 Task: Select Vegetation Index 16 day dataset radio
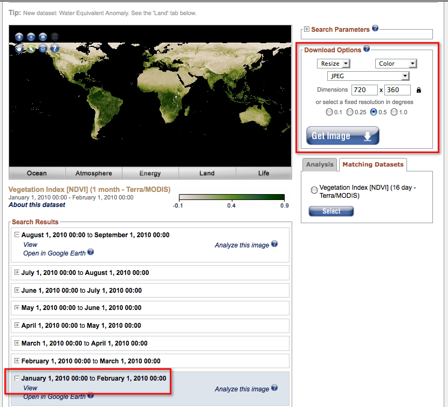[x=314, y=190]
